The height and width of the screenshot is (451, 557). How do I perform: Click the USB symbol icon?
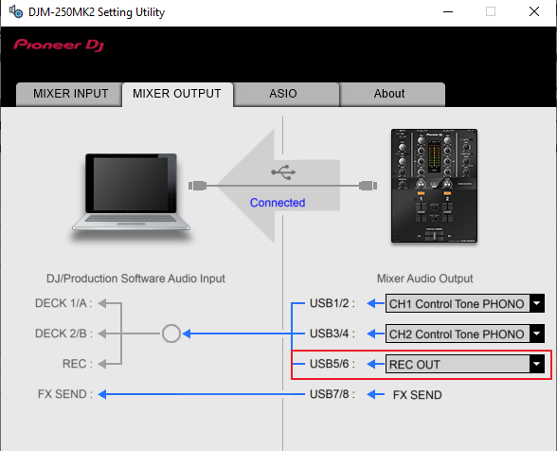(x=283, y=172)
